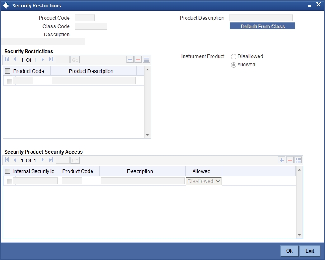Screen dimensions: 325x260
Task: Tick the Security Access grid row checkbox
Action: click(x=10, y=182)
